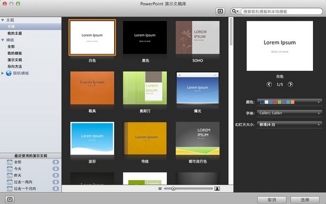326x204 pixels.
Task: Collapse the 主题 section triangle
Action: tap(3, 20)
